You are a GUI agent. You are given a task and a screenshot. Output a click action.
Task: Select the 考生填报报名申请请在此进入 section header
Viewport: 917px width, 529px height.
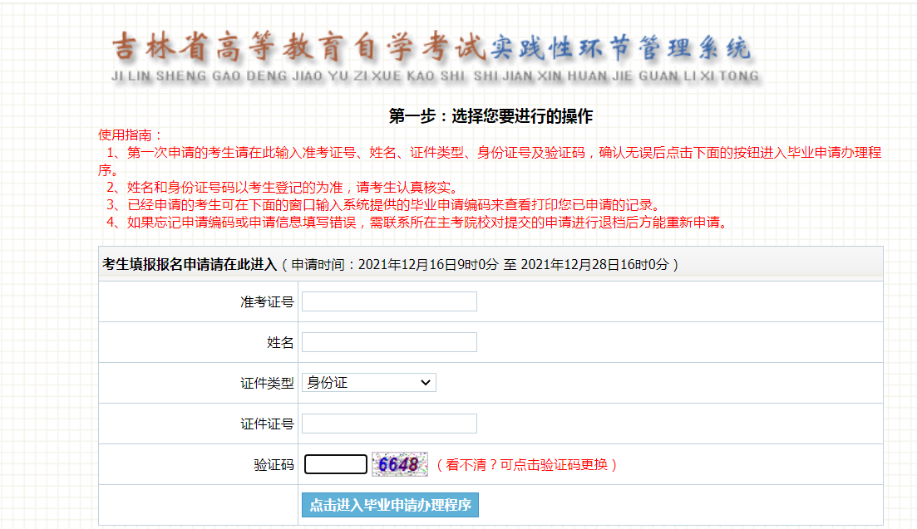[x=190, y=264]
